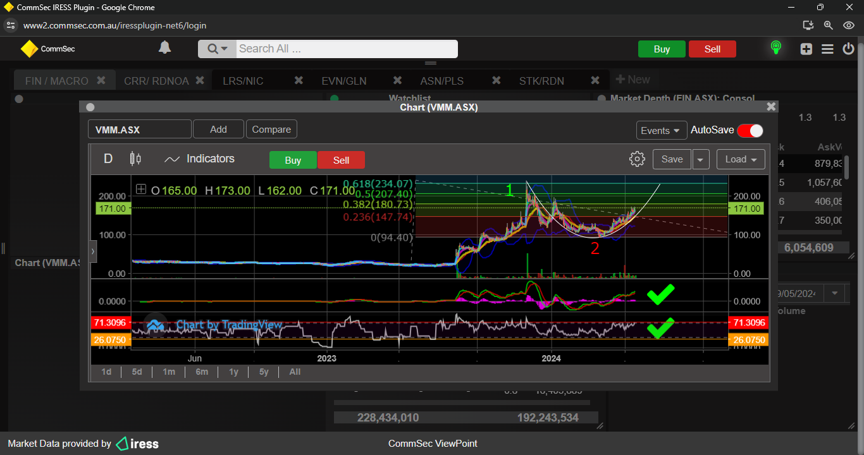
Task: Click the workspace splitter handle below search
Action: pos(431,63)
